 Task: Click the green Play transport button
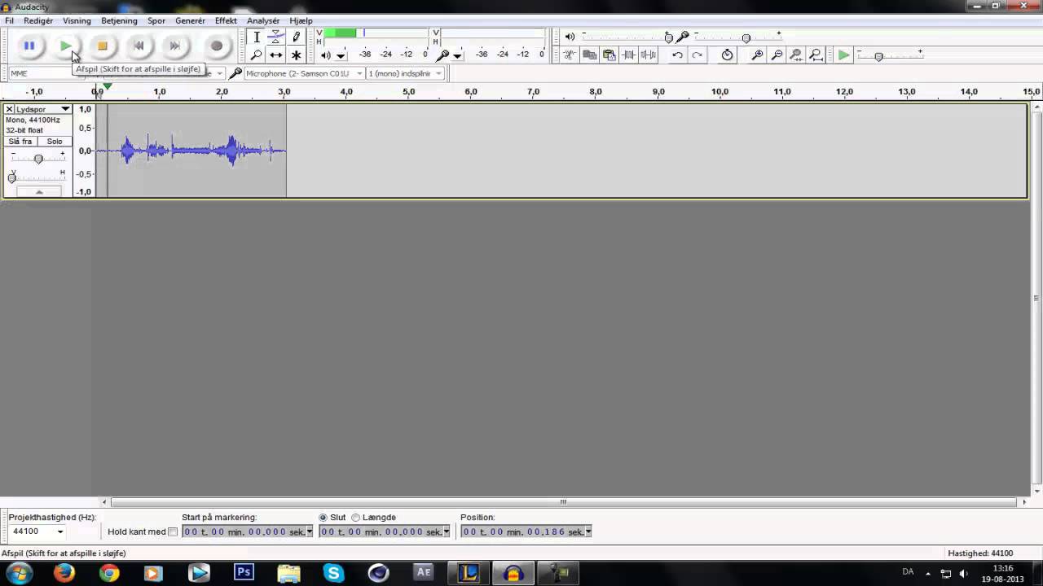click(x=65, y=46)
